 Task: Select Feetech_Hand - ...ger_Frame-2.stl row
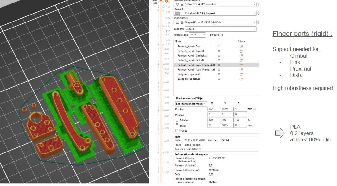(216, 65)
